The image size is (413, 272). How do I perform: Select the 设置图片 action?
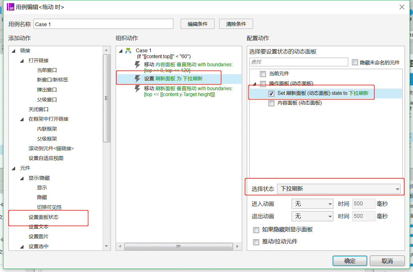click(x=39, y=237)
